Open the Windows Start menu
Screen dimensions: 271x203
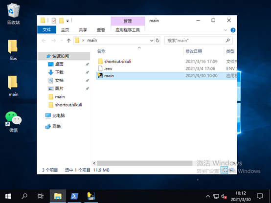pyautogui.click(x=8, y=196)
